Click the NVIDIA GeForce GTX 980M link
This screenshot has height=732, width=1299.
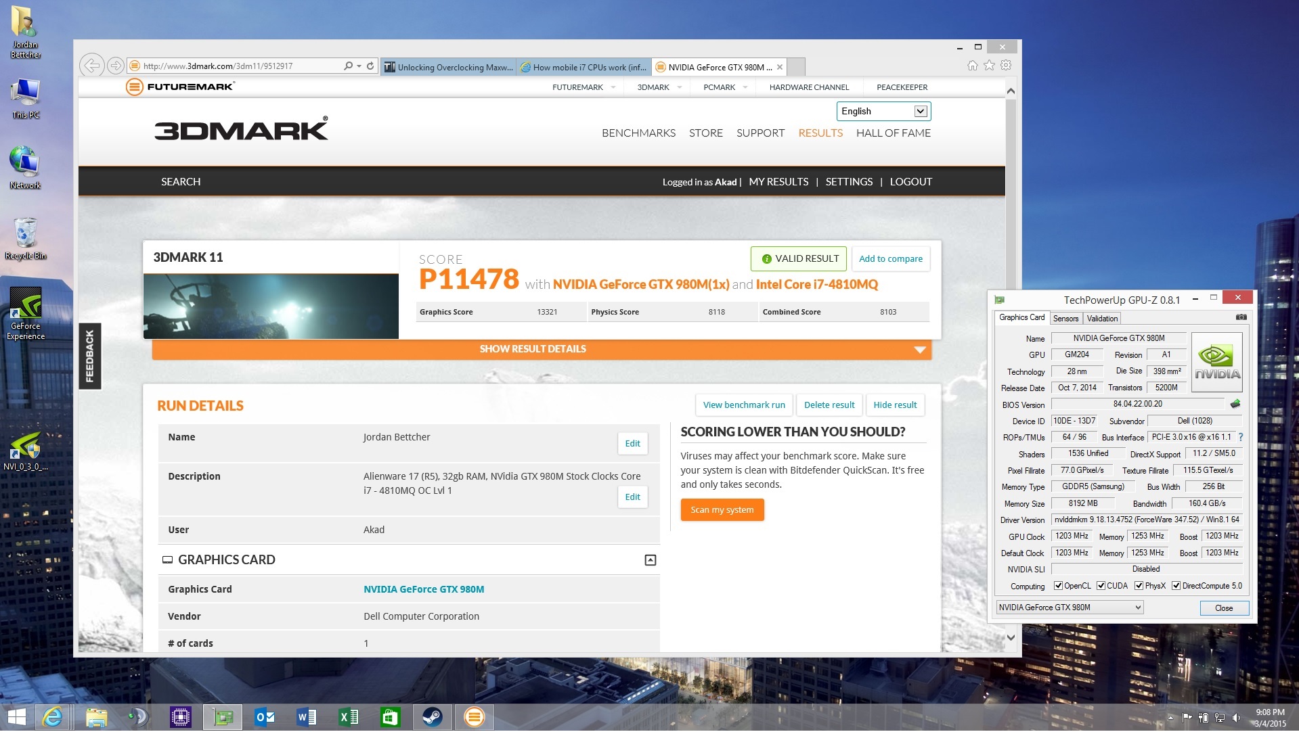(x=424, y=589)
